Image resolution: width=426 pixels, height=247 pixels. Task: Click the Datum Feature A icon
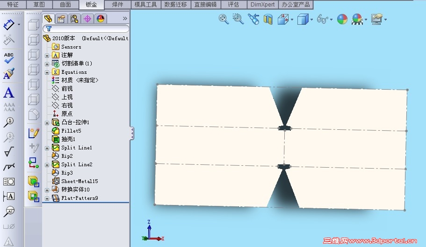(x=9, y=196)
